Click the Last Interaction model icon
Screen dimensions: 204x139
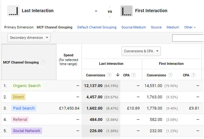(13, 11)
